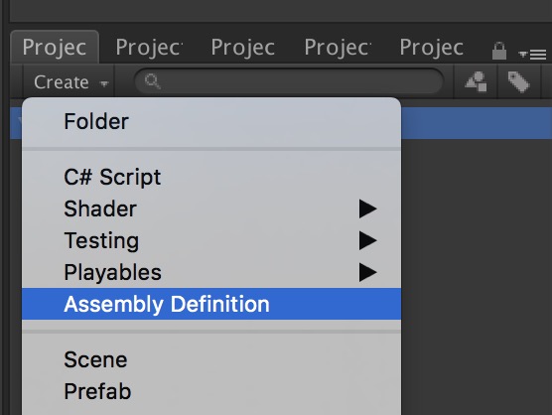Screen dimensions: 552x415
Task: Open the panel options hamburger menu
Action: click(x=532, y=55)
